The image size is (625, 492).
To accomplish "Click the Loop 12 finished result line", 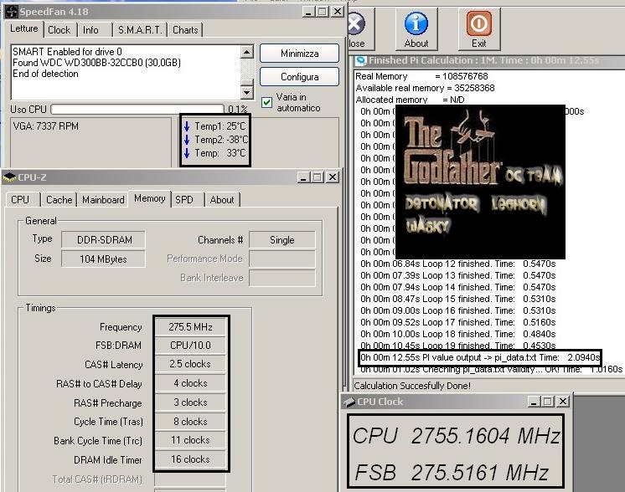I will pos(458,264).
